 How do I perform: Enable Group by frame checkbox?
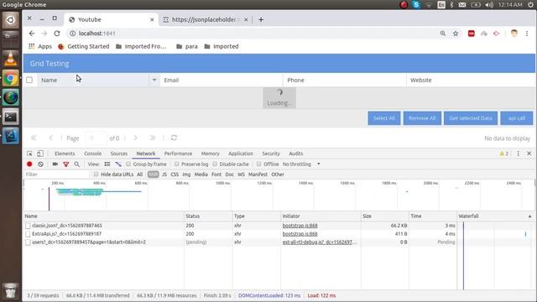128,164
